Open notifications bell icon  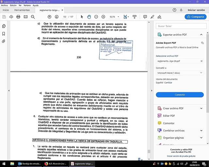[181, 10]
